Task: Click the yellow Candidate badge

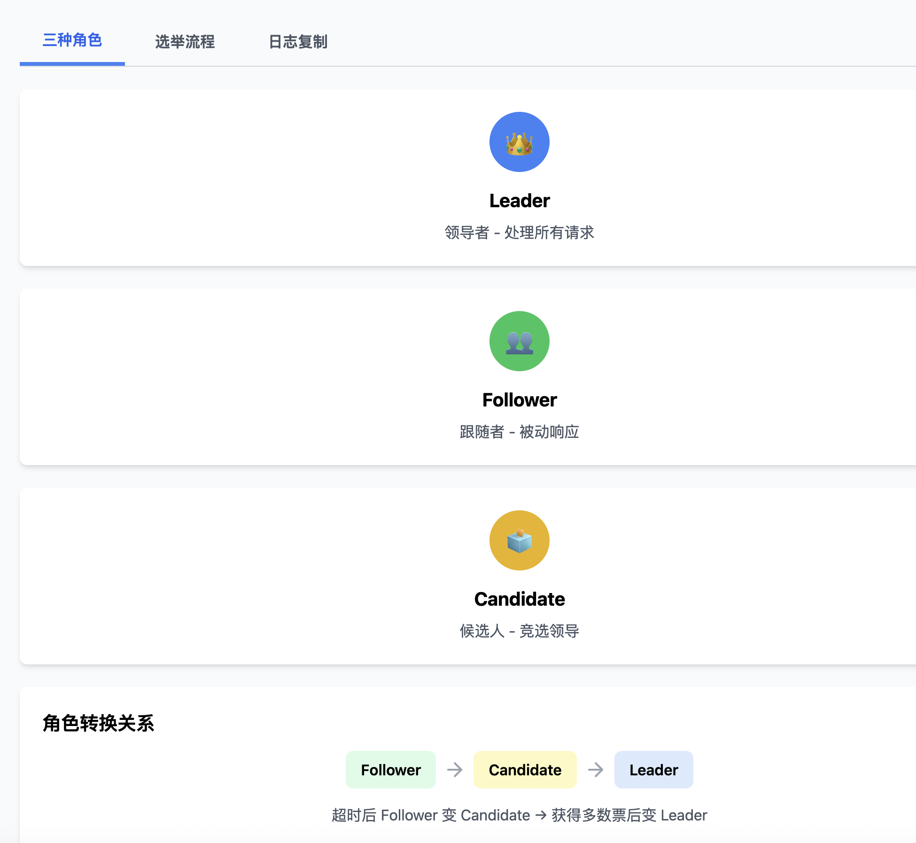Action: [525, 770]
